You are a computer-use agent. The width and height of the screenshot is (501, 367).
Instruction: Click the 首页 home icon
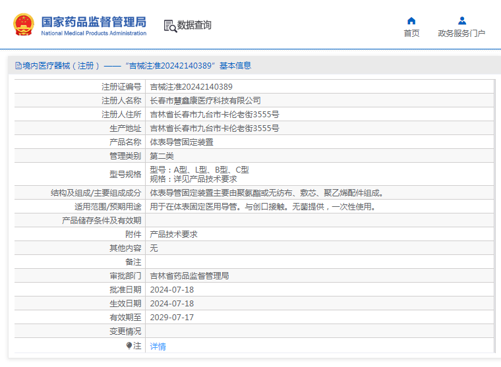click(411, 21)
